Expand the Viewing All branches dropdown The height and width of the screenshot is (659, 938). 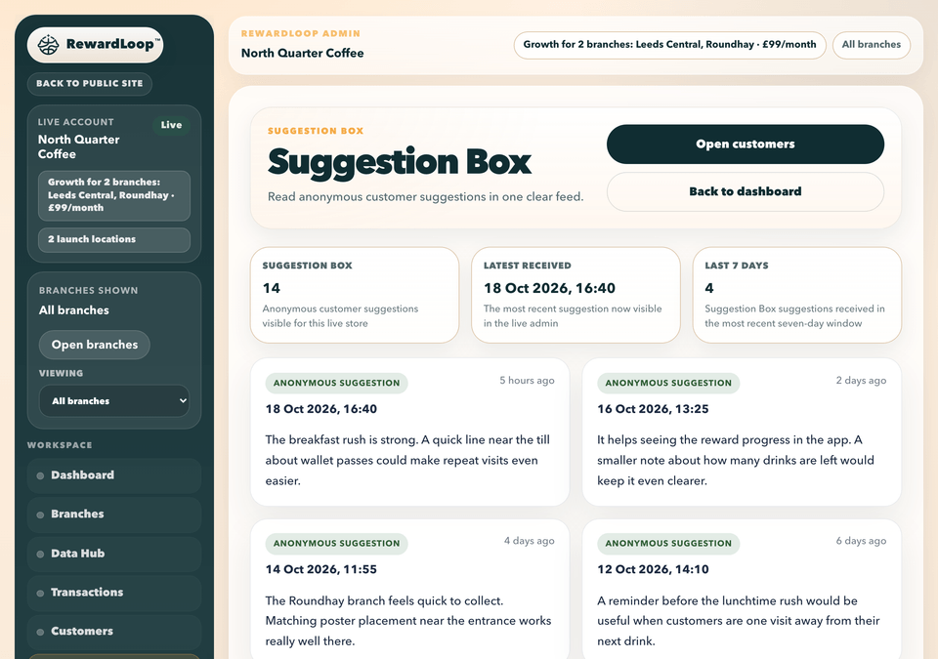pyautogui.click(x=114, y=400)
